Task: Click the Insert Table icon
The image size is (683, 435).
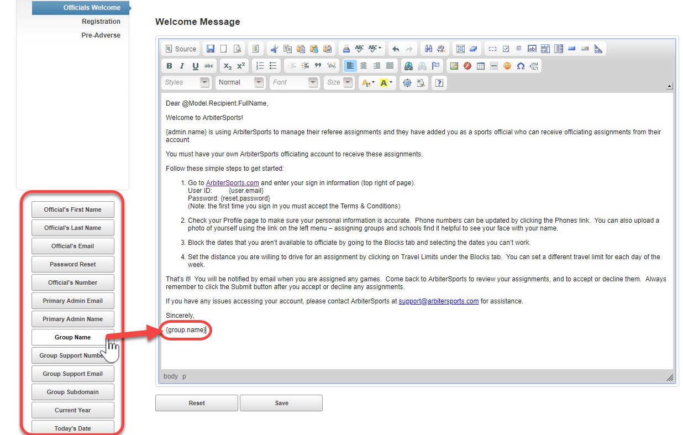Action: [x=481, y=66]
